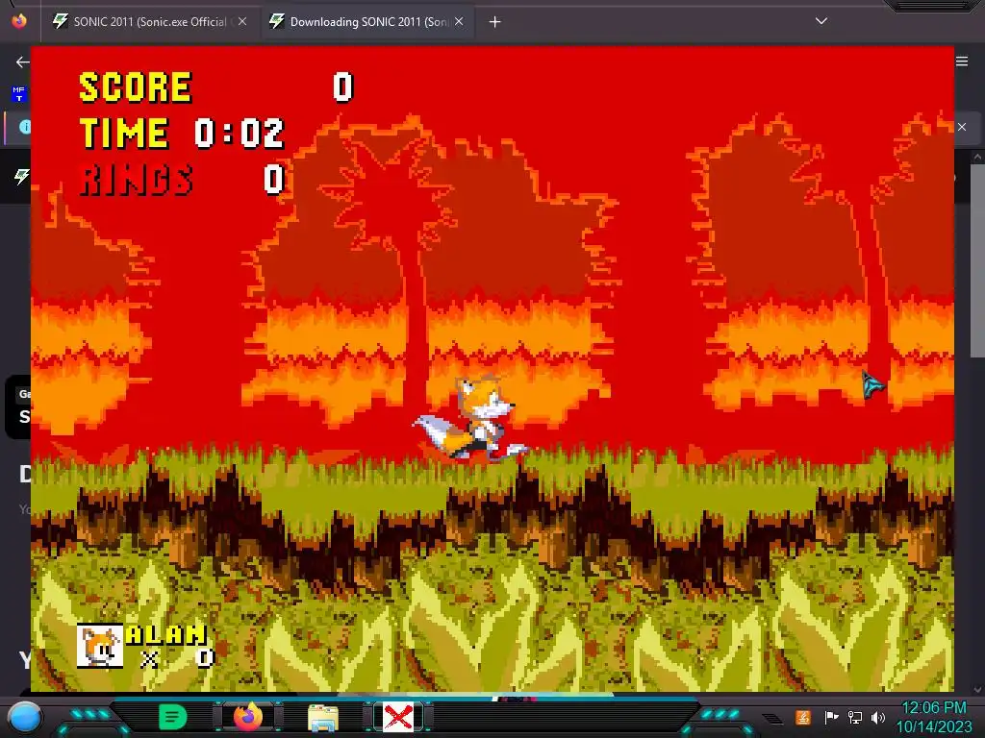The image size is (985, 738).
Task: Click the scrollbar down arrow
Action: pos(977,689)
